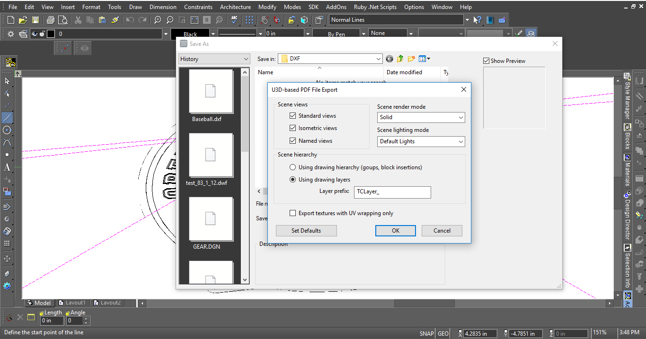Click the Set Defaults button

click(306, 231)
